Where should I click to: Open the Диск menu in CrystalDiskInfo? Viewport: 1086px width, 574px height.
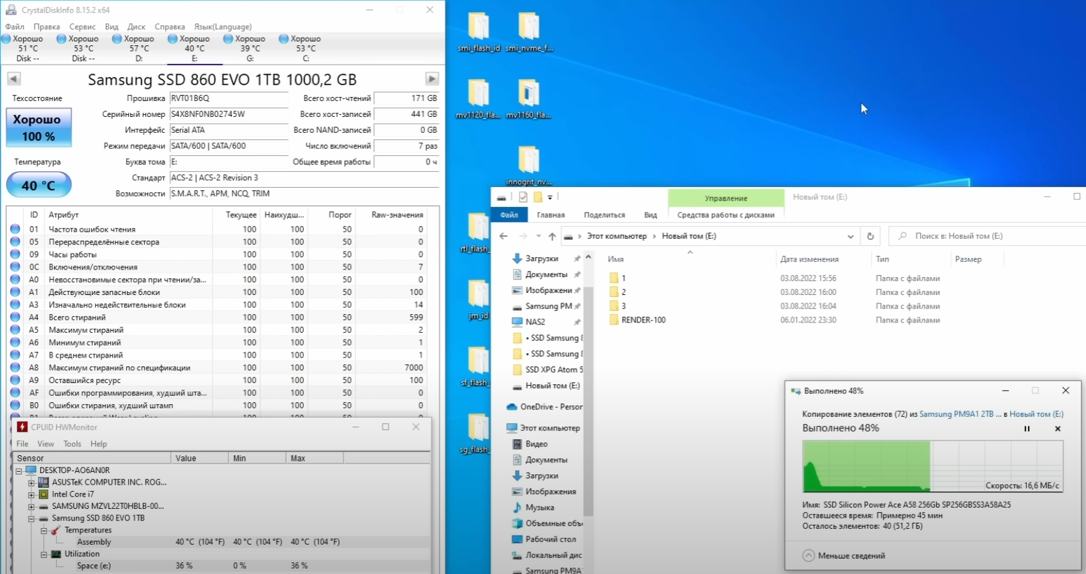[x=137, y=27]
